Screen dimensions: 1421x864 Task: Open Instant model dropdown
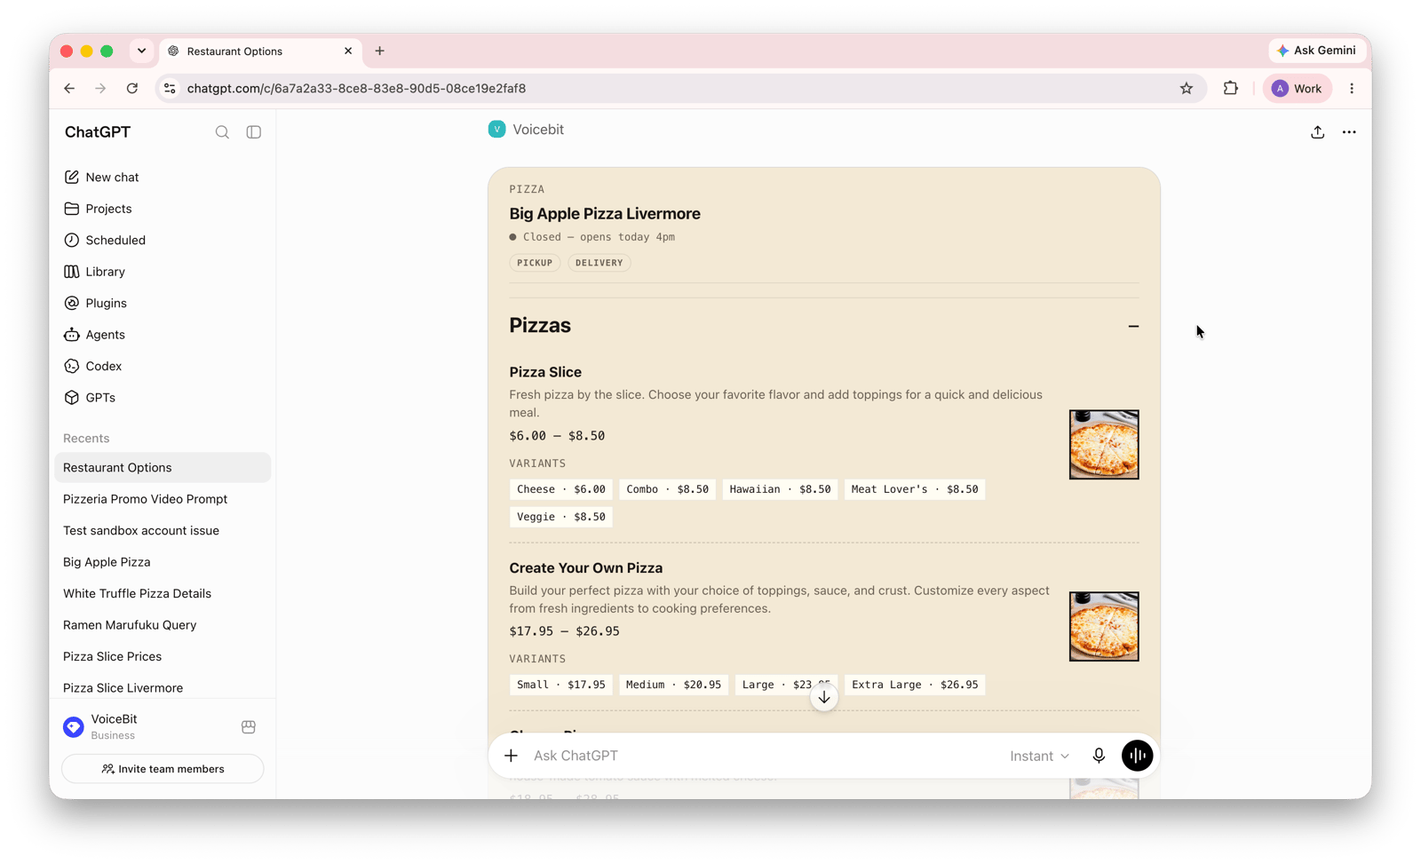coord(1039,757)
